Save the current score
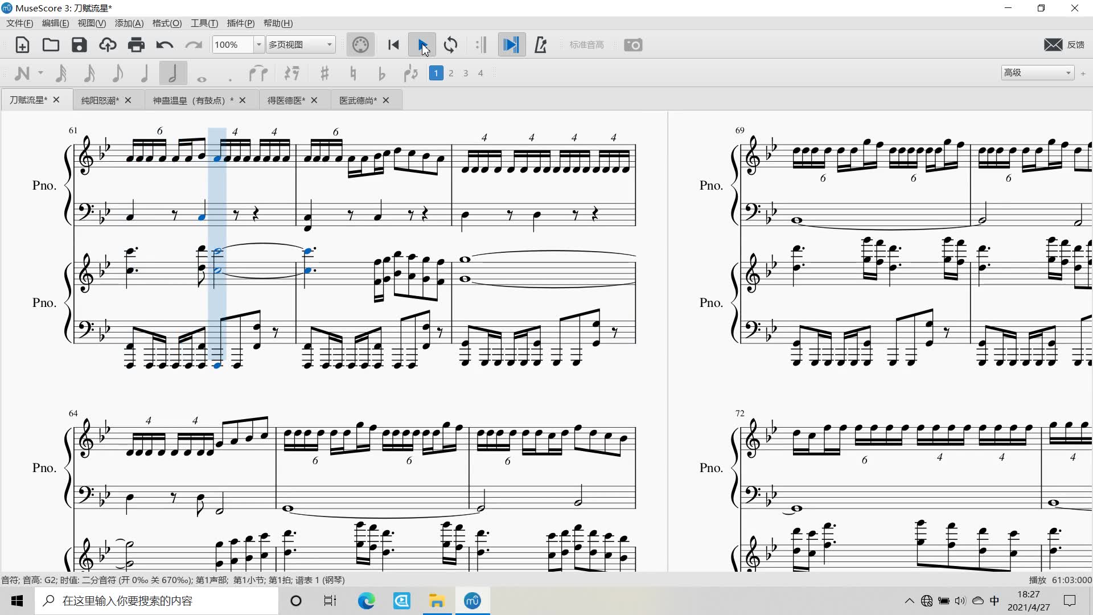1093x615 pixels. click(x=79, y=45)
